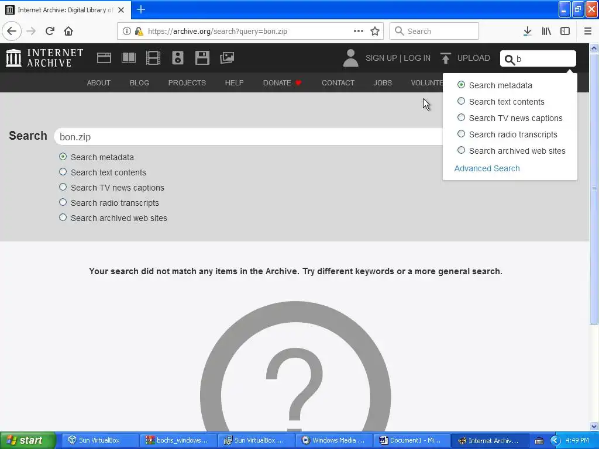Open the Firefox hamburger menu
Screen dimensions: 599x449
[588, 31]
